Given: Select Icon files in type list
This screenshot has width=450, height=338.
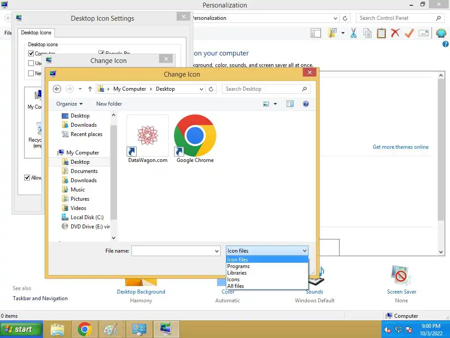Looking at the screenshot, I should pos(267,260).
